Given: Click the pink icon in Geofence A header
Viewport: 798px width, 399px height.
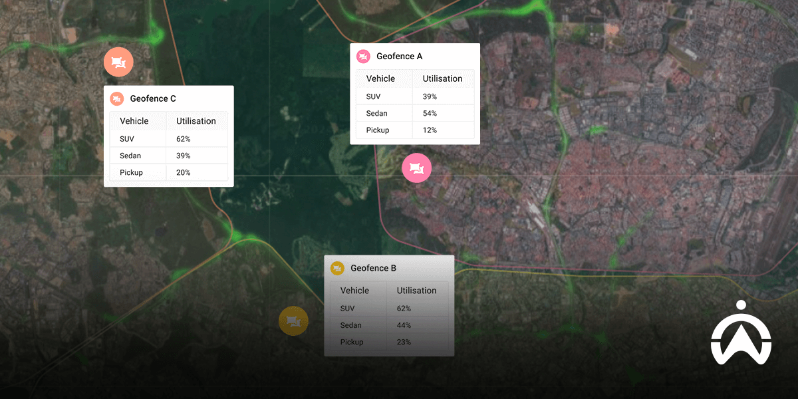Looking at the screenshot, I should pyautogui.click(x=363, y=56).
